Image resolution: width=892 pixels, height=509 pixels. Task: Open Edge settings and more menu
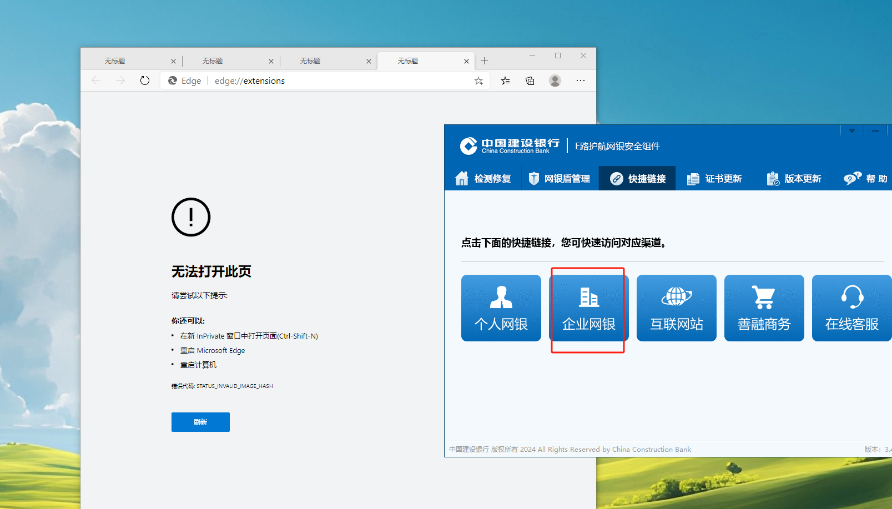(x=581, y=80)
